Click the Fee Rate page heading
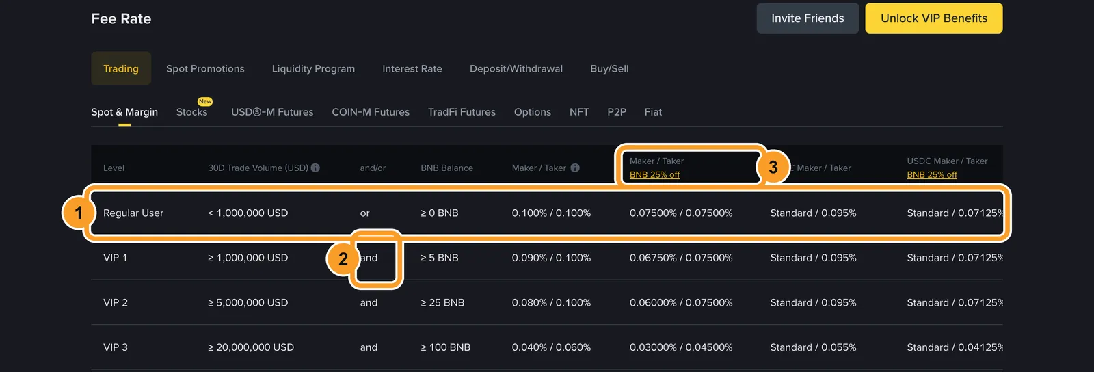 click(121, 19)
